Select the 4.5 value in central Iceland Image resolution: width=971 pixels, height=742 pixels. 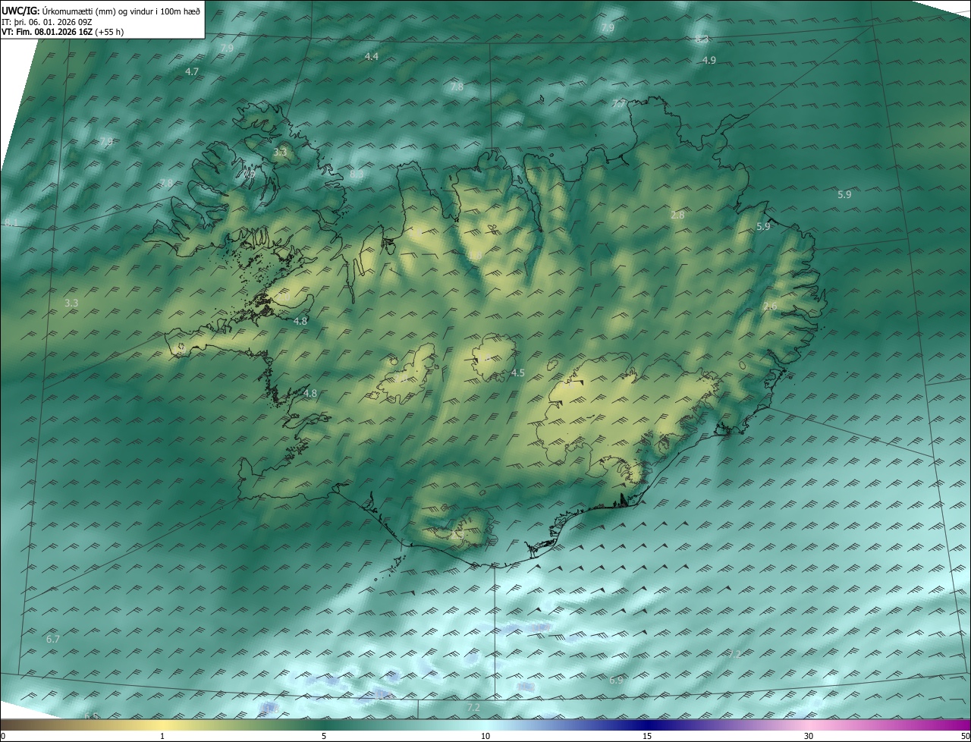pyautogui.click(x=517, y=373)
